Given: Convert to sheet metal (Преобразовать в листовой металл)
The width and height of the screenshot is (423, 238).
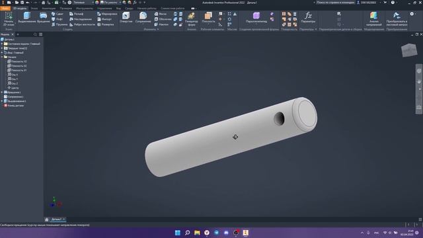Looking at the screenshot, I should [x=397, y=19].
